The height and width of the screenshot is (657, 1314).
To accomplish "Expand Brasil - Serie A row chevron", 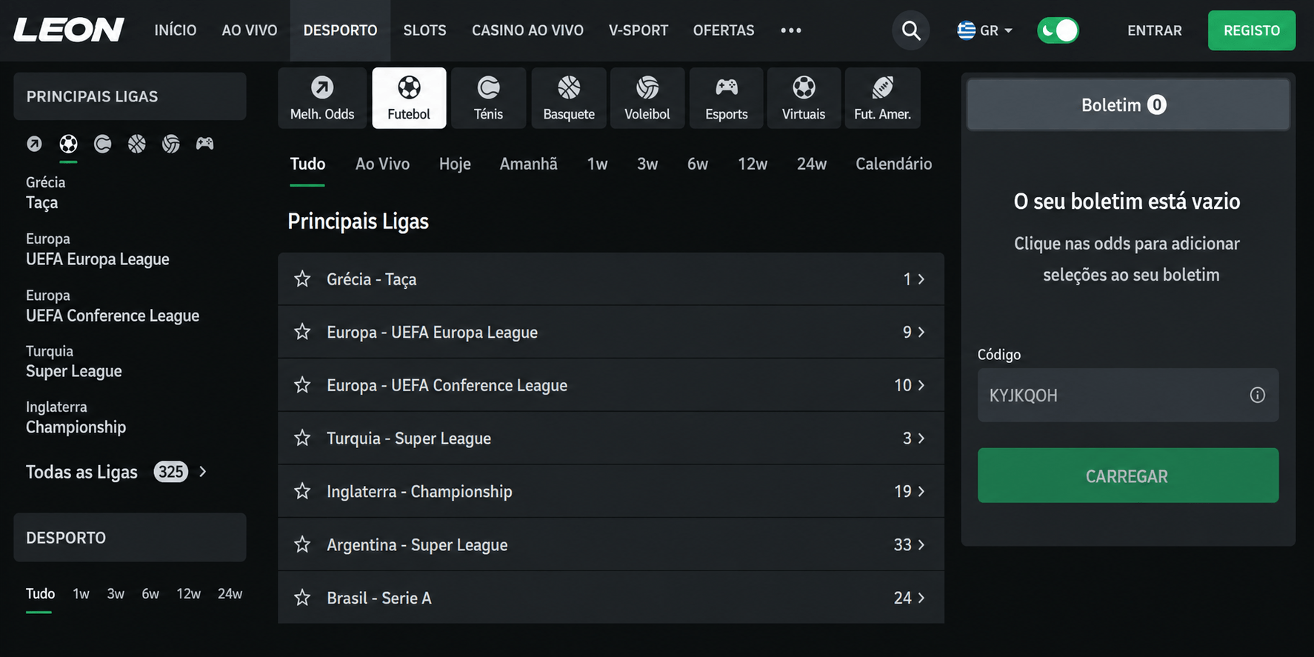I will (x=921, y=598).
